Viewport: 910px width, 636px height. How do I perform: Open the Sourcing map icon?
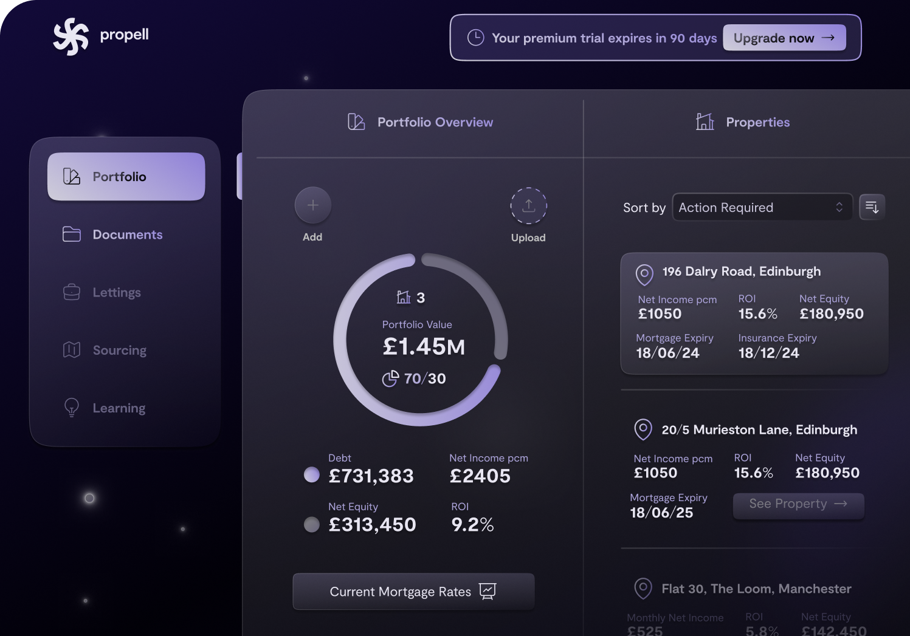(71, 349)
